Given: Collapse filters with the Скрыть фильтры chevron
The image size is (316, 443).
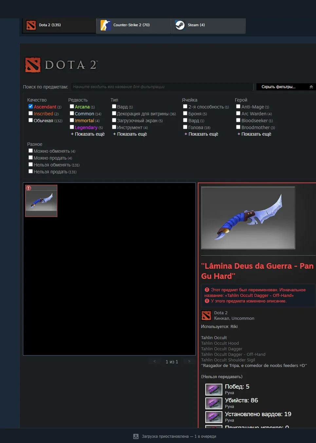Looking at the screenshot, I should pyautogui.click(x=311, y=87).
